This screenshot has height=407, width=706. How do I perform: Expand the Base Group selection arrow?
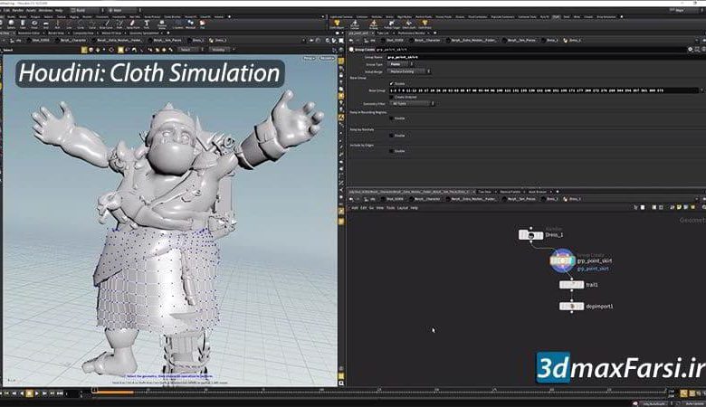701,90
